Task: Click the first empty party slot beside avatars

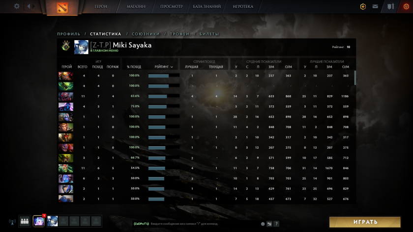Action: (x=63, y=221)
